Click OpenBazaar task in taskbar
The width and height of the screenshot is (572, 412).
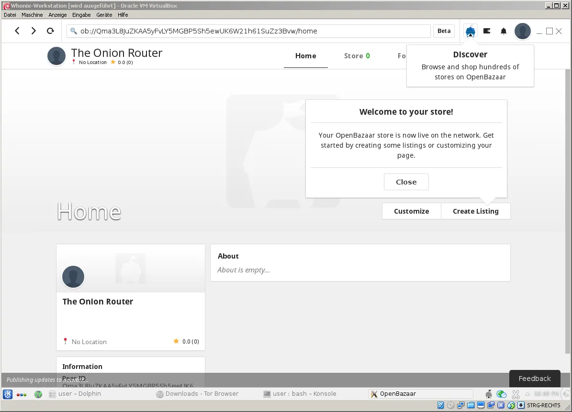pyautogui.click(x=421, y=394)
